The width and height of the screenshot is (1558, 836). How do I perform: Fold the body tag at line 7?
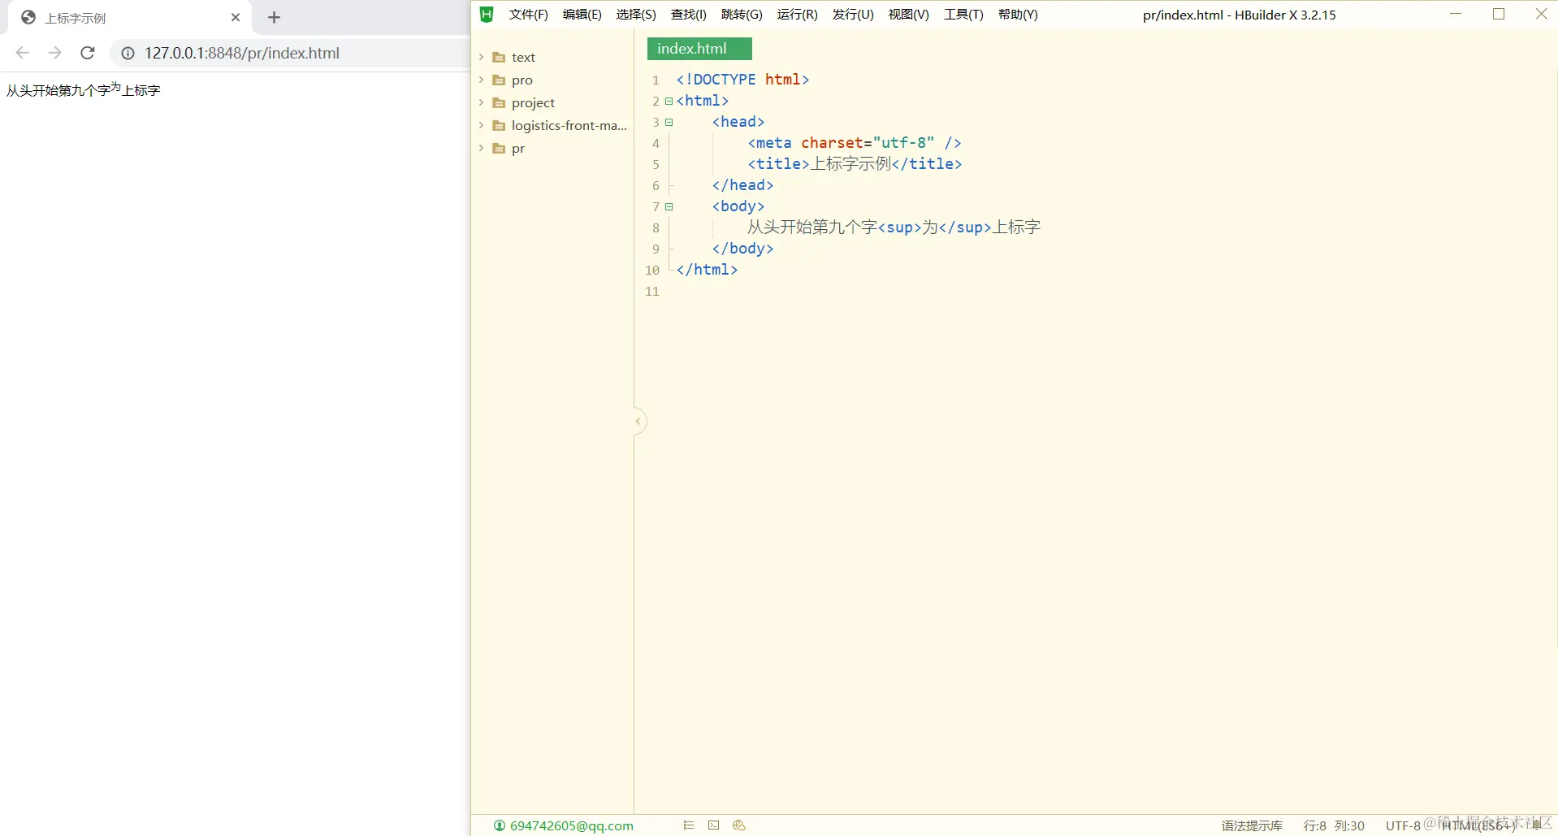coord(669,207)
